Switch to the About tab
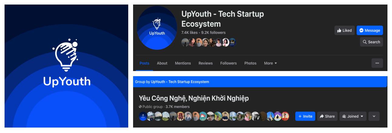 pyautogui.click(x=162, y=63)
